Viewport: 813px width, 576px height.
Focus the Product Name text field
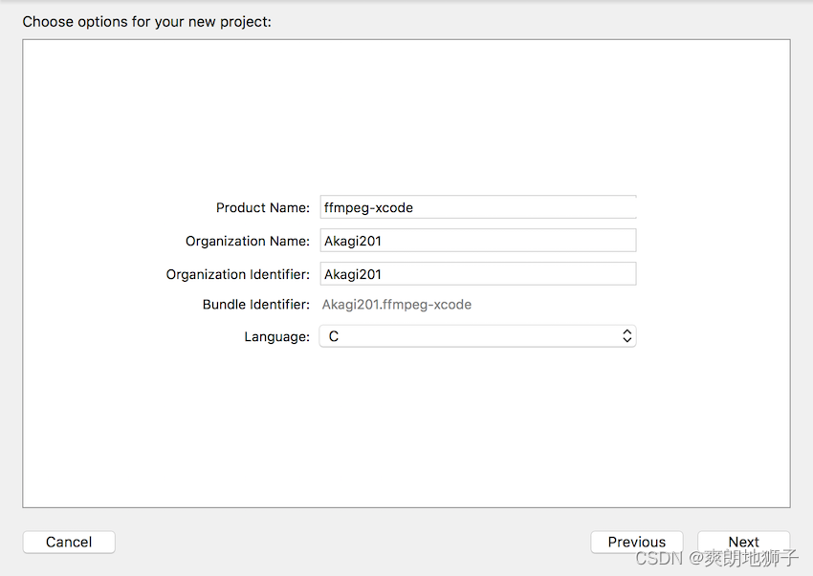coord(478,207)
